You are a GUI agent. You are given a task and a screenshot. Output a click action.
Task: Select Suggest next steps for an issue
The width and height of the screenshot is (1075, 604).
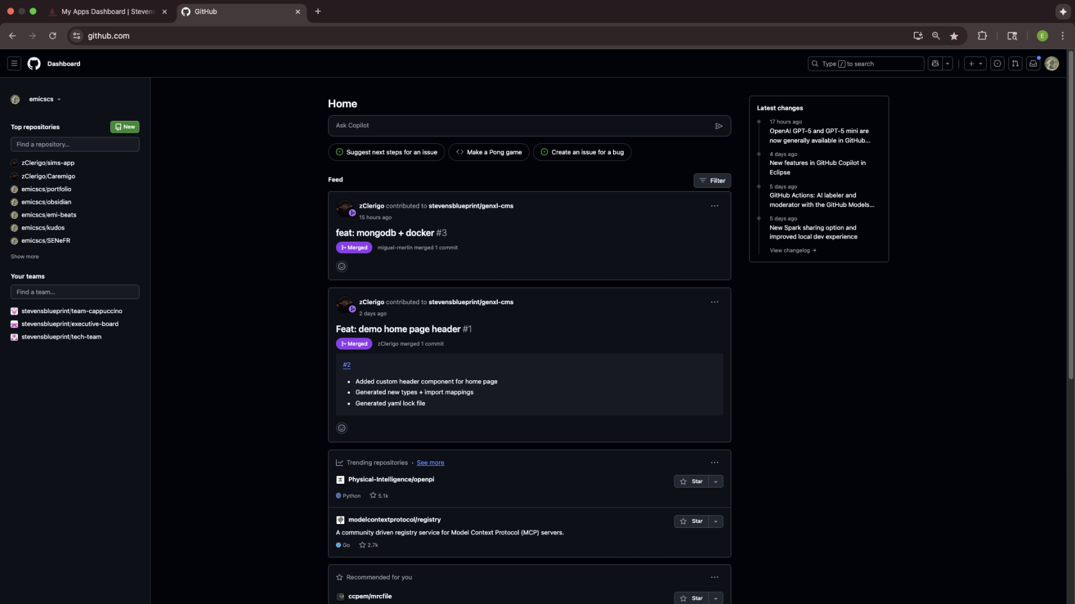click(x=386, y=152)
